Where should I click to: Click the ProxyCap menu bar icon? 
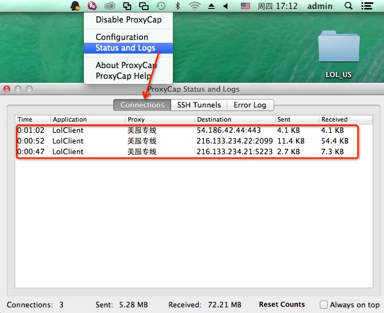[x=92, y=6]
